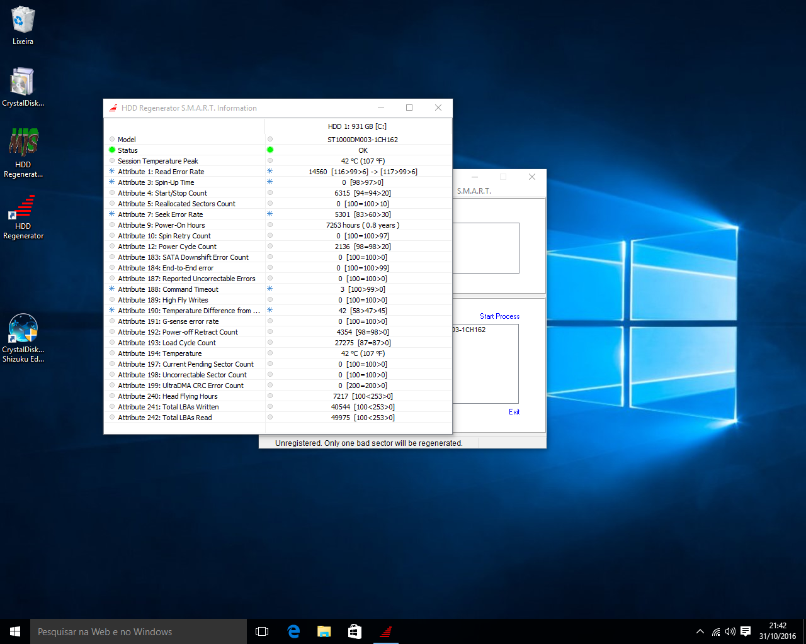Click model value ST1000DM003-1CH162

(363, 140)
